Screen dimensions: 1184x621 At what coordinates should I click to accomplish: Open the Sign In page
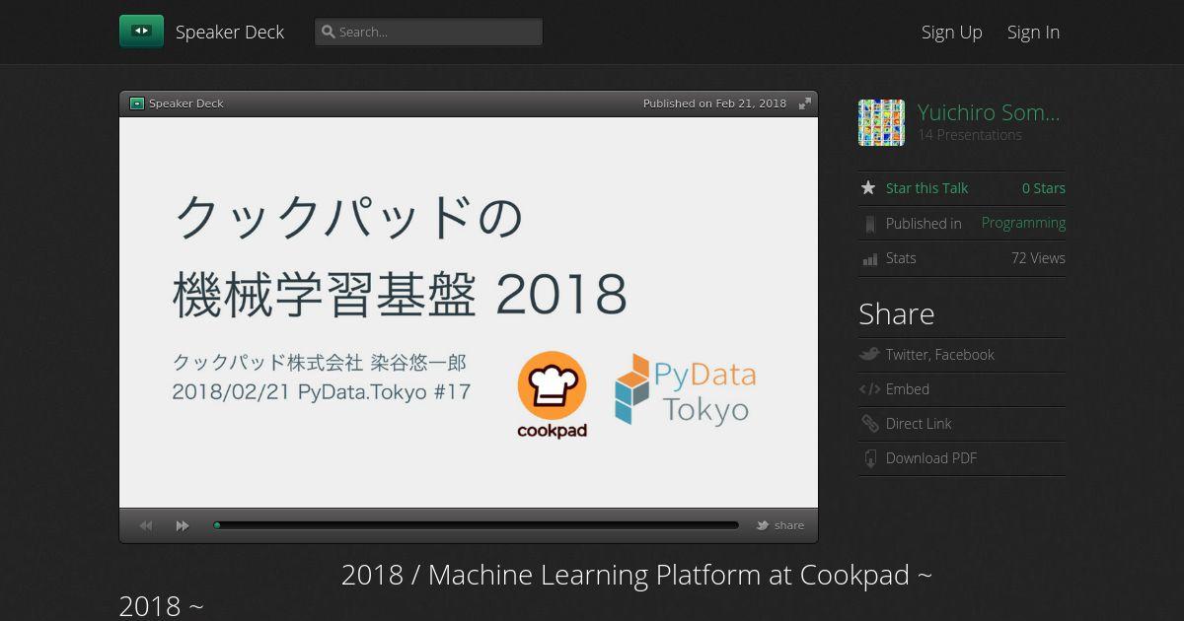[1033, 32]
